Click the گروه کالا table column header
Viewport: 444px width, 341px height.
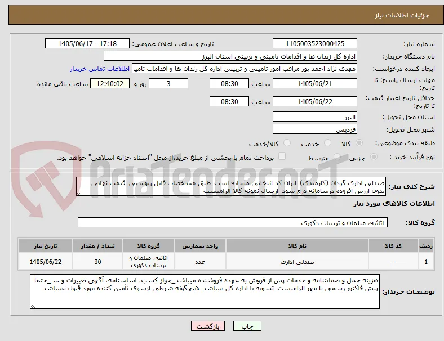point(148,246)
